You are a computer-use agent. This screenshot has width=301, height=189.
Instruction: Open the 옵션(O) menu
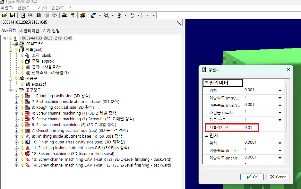[x=57, y=8]
